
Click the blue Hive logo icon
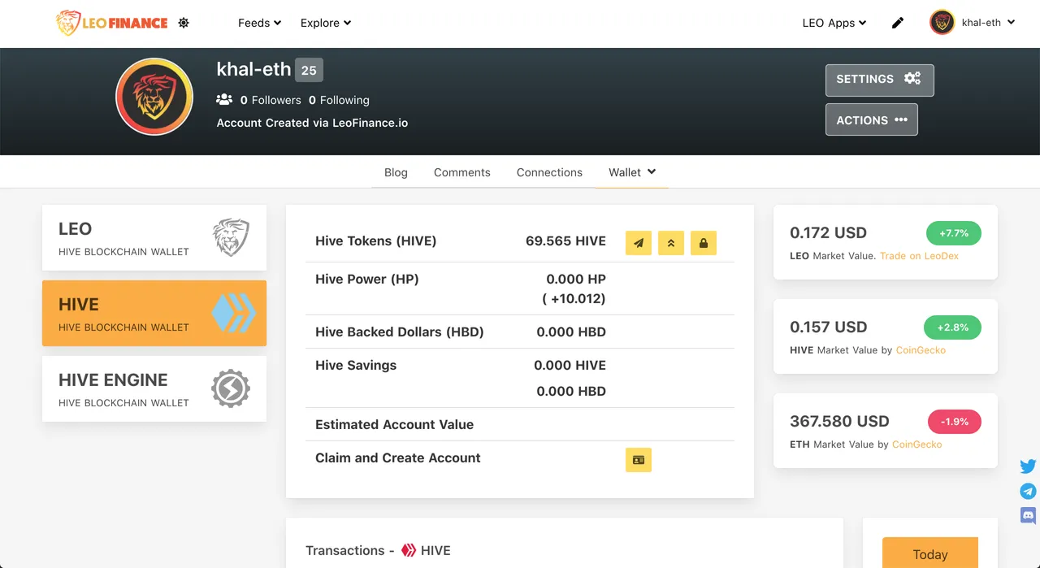[x=233, y=313]
